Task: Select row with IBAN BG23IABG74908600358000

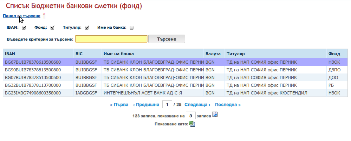Action: pyautogui.click(x=175, y=93)
